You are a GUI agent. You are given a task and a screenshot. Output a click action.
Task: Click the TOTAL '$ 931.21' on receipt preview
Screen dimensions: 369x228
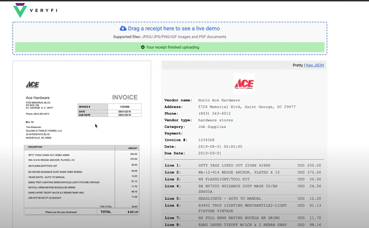pos(133,212)
